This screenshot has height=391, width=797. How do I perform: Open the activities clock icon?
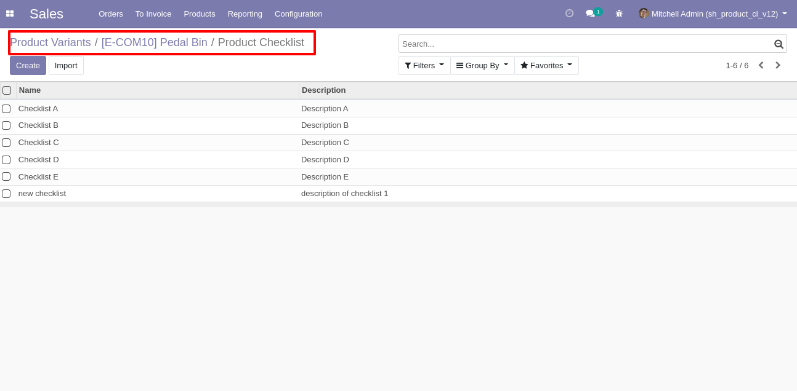(x=569, y=13)
